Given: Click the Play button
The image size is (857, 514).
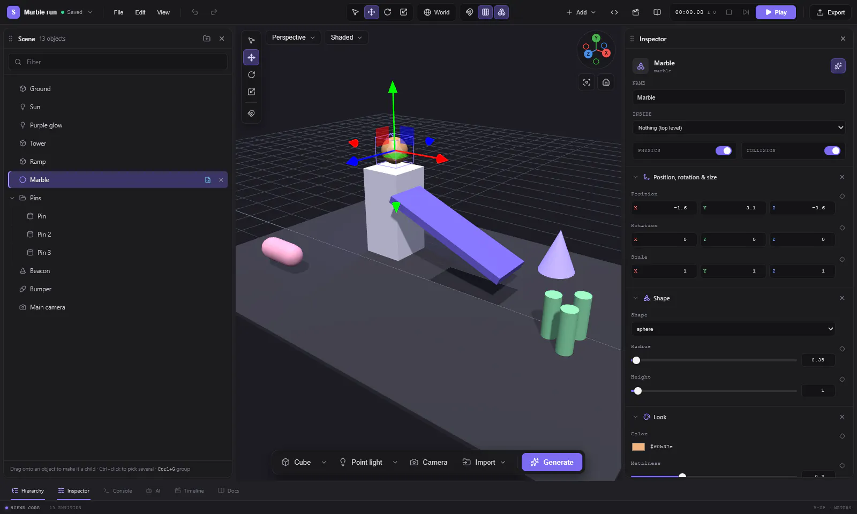Looking at the screenshot, I should pyautogui.click(x=776, y=12).
